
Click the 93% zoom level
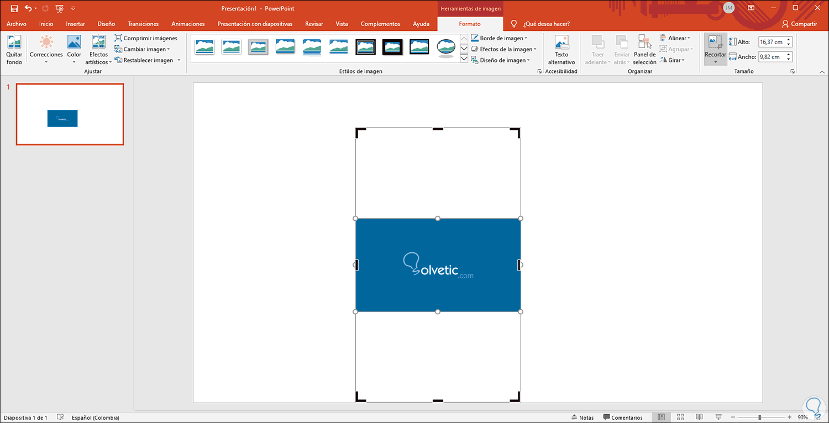[802, 417]
